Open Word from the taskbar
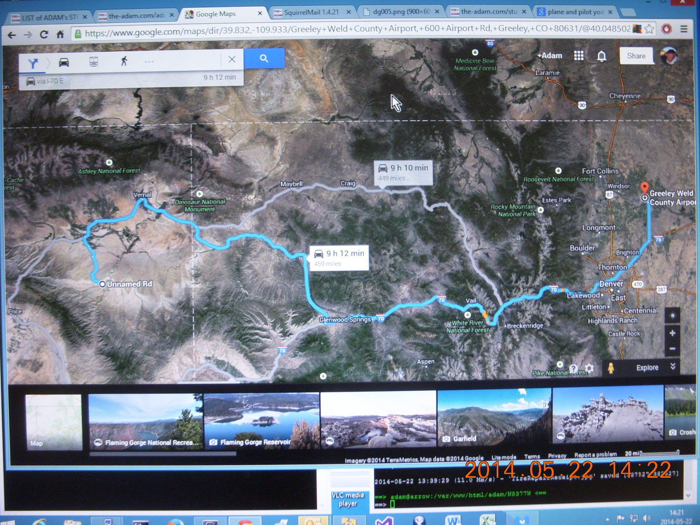This screenshot has width=700, height=525. coord(453,521)
